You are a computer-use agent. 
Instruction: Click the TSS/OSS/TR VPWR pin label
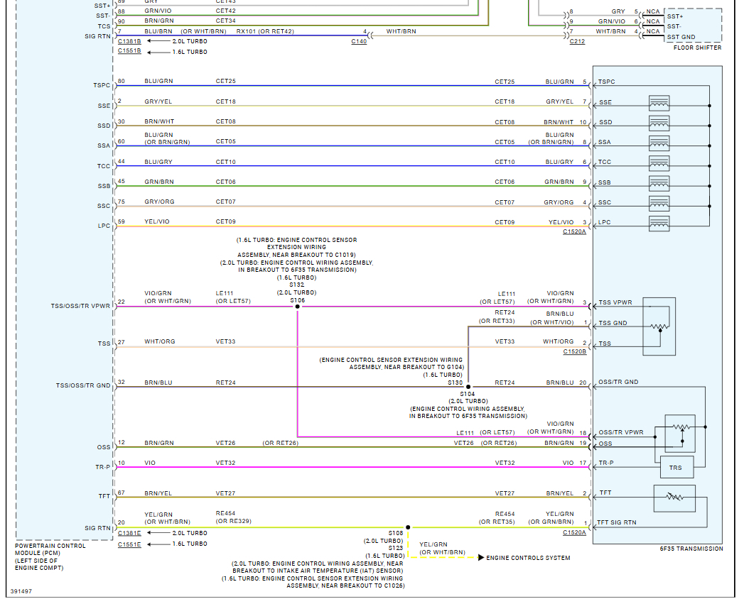tap(81, 306)
